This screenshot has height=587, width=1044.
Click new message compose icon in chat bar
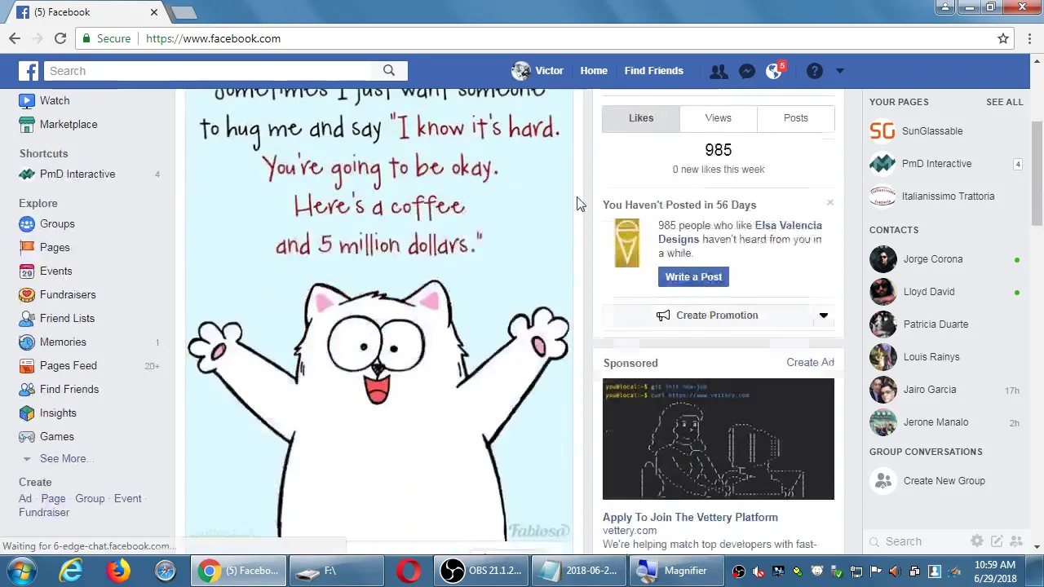997,541
